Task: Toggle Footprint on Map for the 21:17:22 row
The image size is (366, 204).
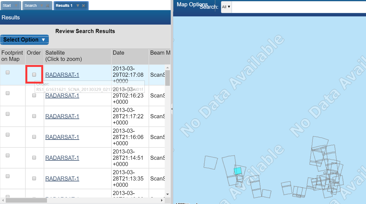Action: (8, 114)
